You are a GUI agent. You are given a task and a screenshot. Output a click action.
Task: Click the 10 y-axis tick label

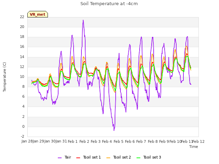pyautogui.click(x=22, y=77)
